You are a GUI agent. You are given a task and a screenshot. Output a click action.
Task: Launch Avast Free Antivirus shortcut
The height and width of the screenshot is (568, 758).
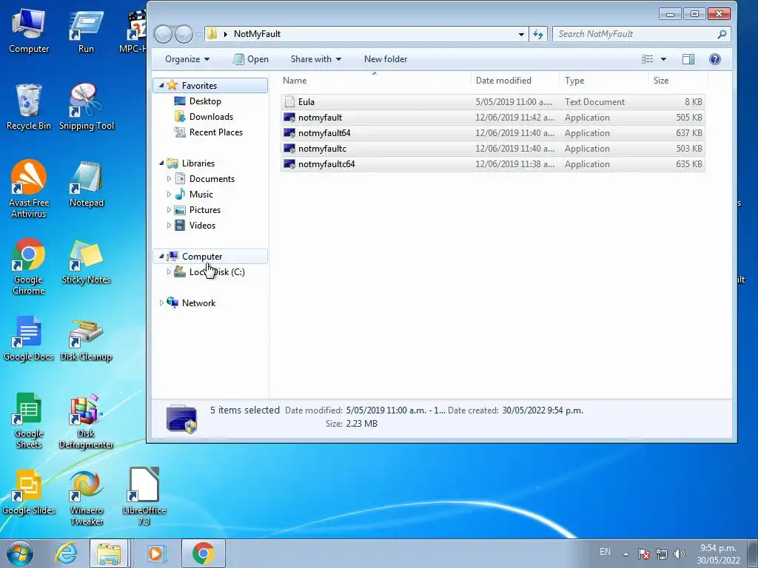point(29,189)
